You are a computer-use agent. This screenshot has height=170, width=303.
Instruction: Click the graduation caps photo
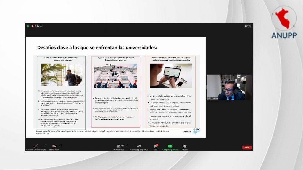pyautogui.click(x=116, y=76)
